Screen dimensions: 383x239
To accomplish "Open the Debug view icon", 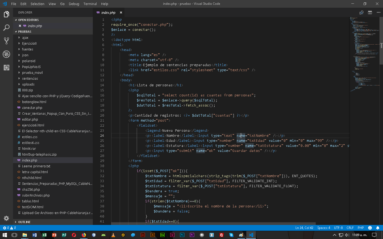I will (6, 54).
